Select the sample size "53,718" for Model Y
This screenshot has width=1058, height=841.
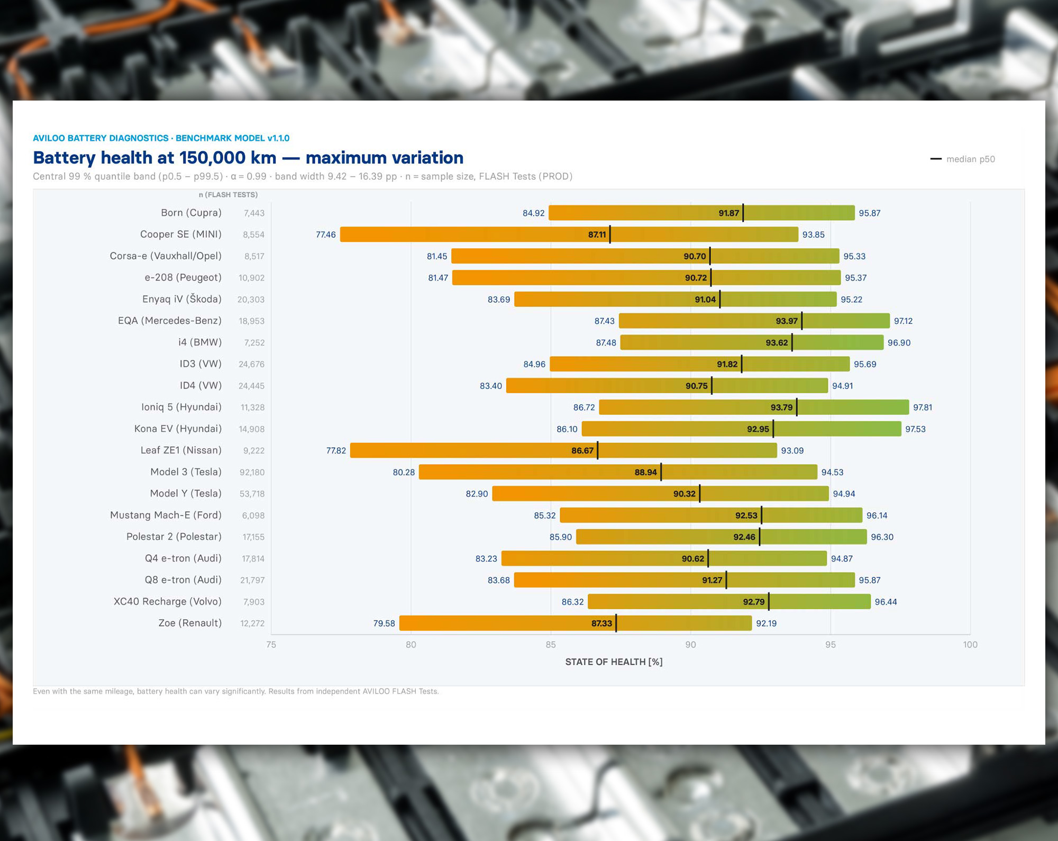point(252,494)
